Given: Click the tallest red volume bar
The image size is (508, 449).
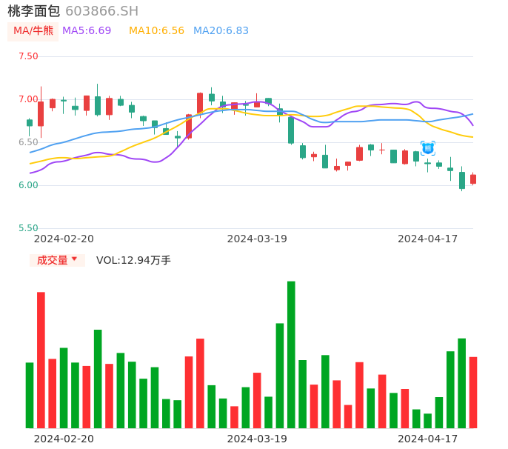Looking at the screenshot, I should pyautogui.click(x=41, y=359).
